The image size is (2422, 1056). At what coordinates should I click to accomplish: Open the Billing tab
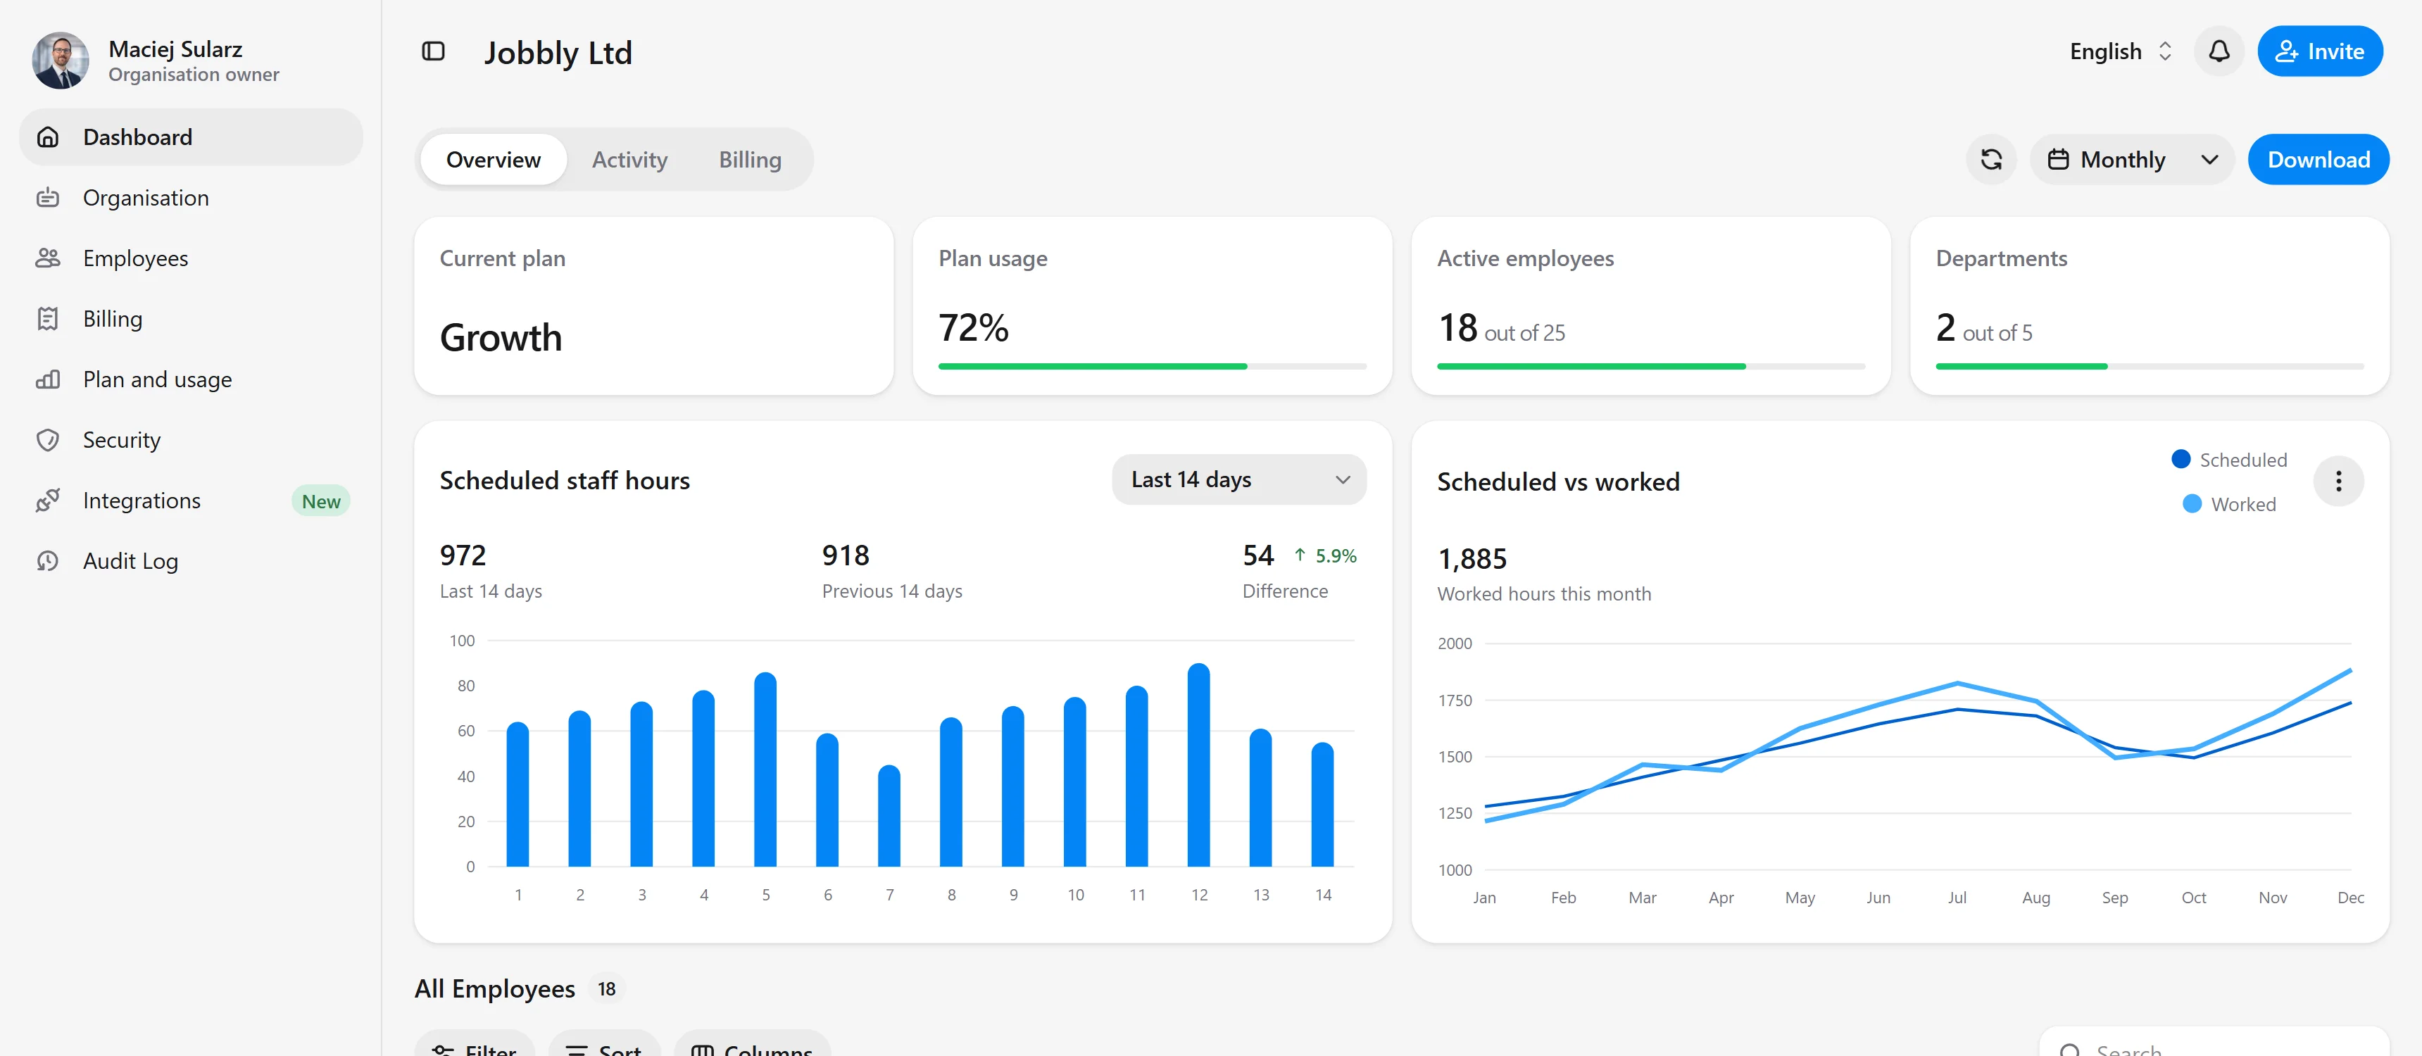pos(749,160)
